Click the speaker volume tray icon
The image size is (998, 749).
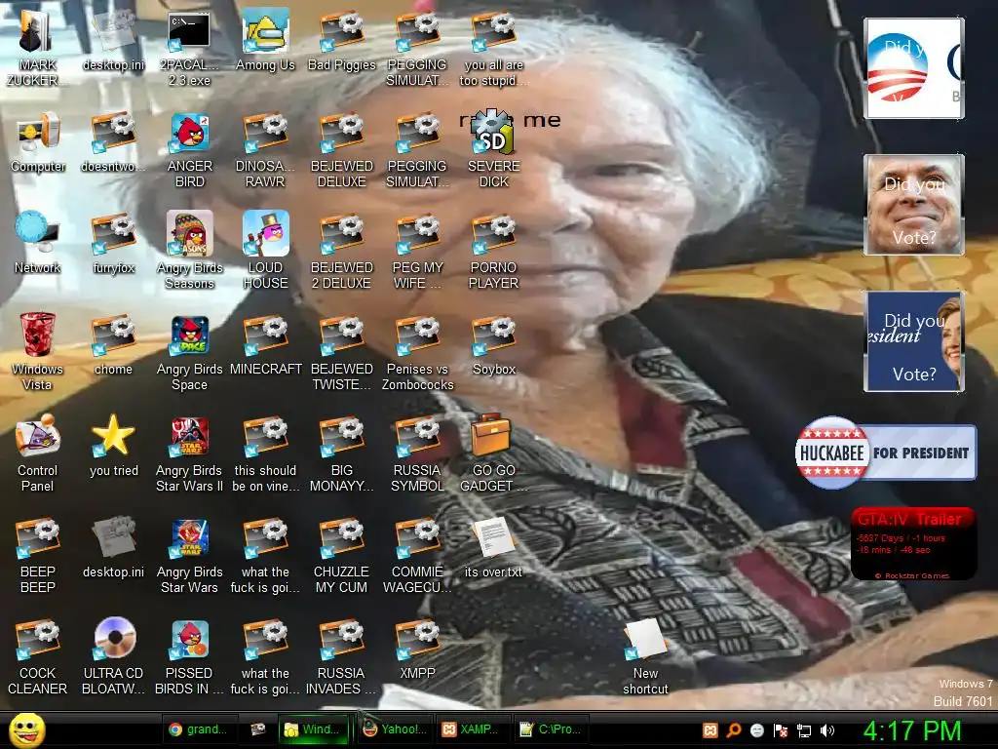click(827, 730)
